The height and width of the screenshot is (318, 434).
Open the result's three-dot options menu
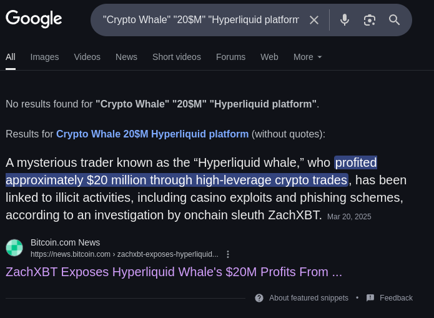coord(228,254)
